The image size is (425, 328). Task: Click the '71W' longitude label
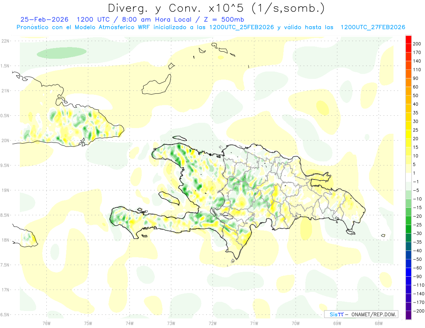pyautogui.click(x=254, y=323)
